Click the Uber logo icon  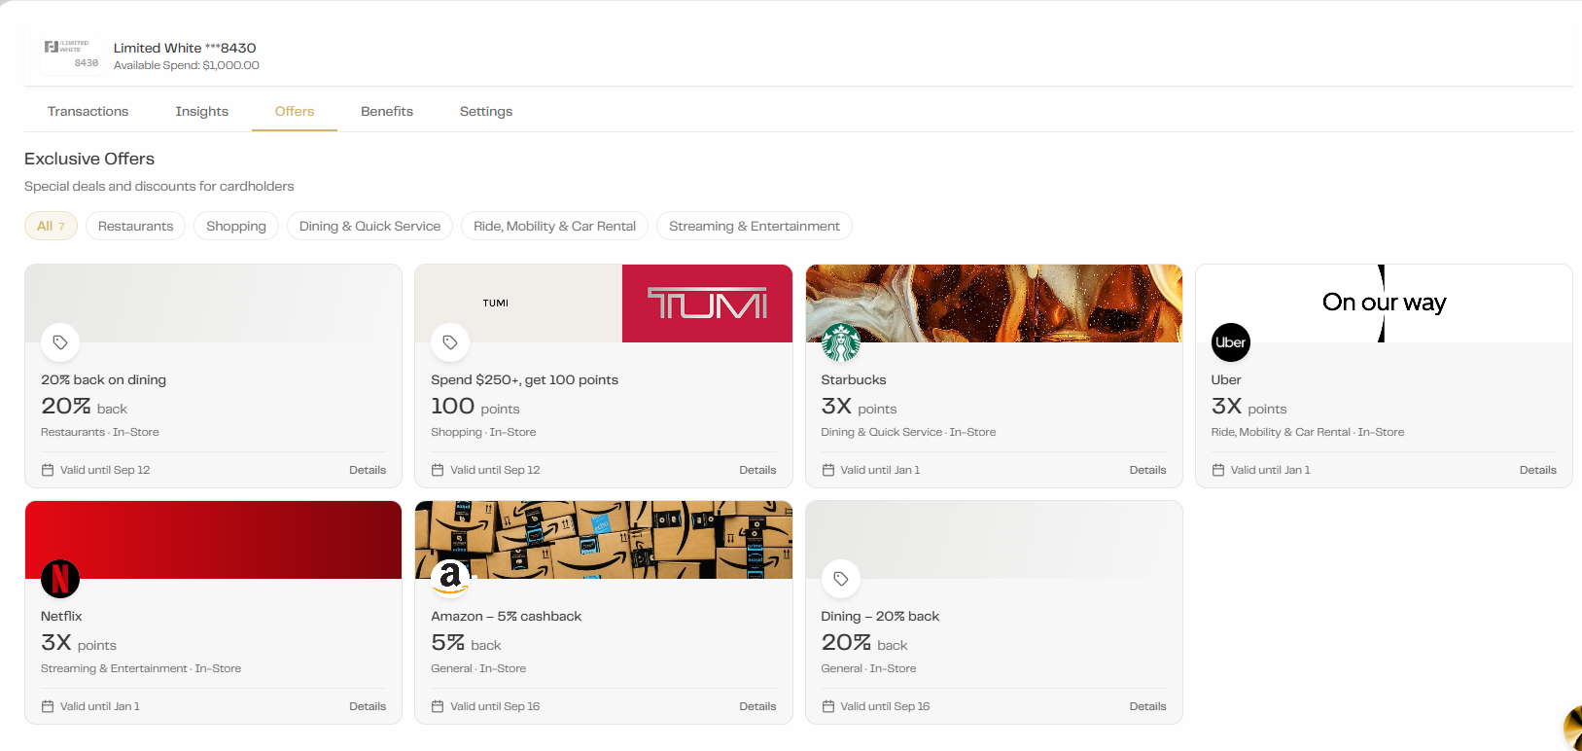click(x=1231, y=342)
